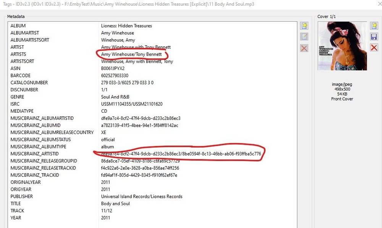
Task: Select value 'Amy Winehouse with Tony Bennett'
Action: click(x=136, y=47)
